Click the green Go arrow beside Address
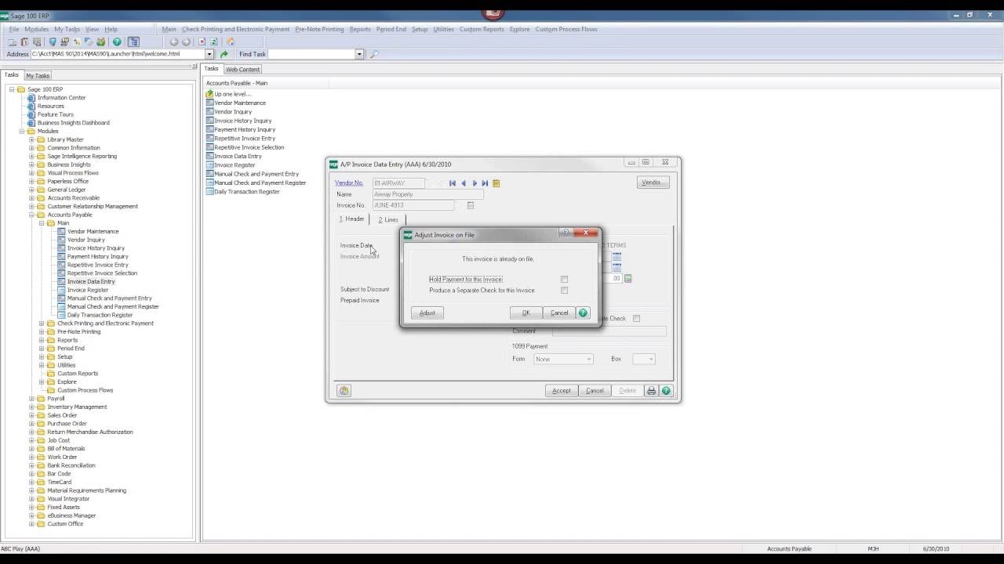This screenshot has width=1004, height=564. coord(224,54)
